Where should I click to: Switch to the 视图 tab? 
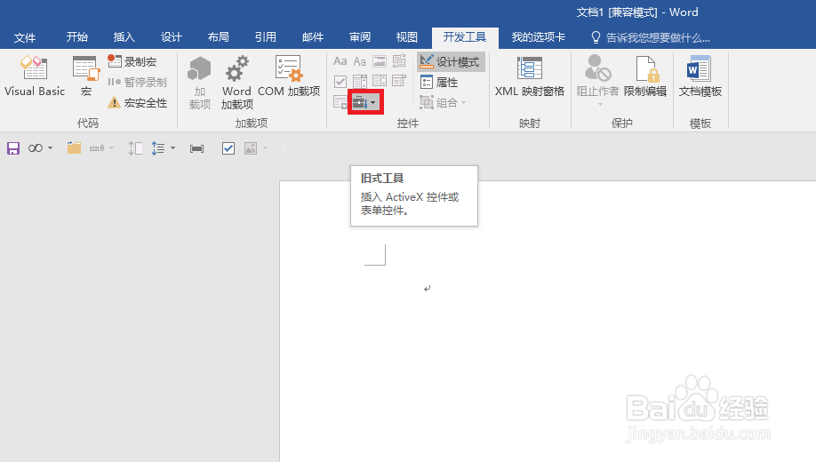[406, 37]
